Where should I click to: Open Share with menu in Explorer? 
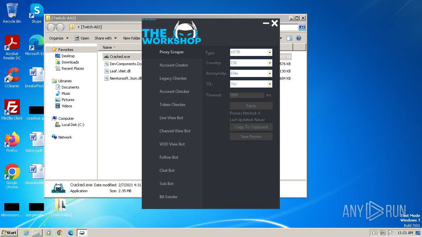click(x=105, y=38)
